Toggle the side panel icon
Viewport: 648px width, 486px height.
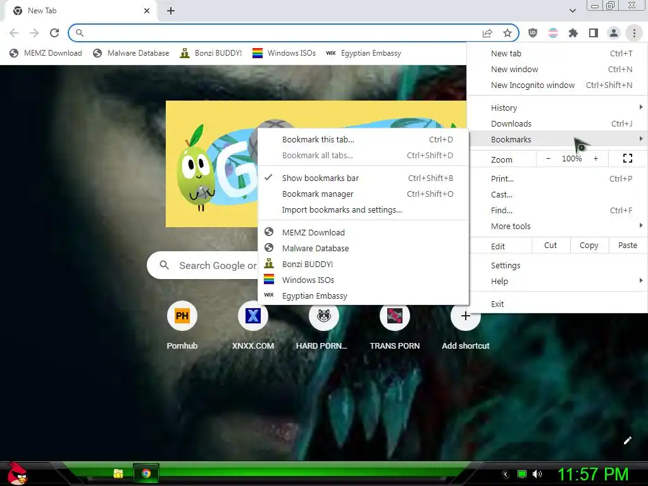tap(594, 33)
